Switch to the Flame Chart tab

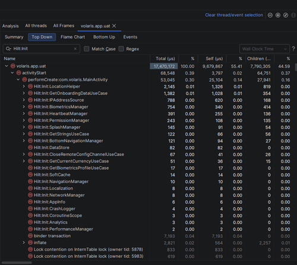tap(72, 37)
